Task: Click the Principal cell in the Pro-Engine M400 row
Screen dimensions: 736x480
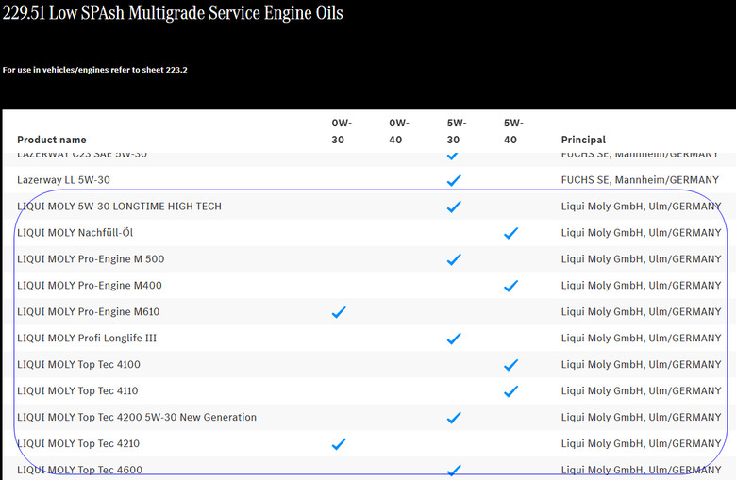Action: (x=642, y=286)
